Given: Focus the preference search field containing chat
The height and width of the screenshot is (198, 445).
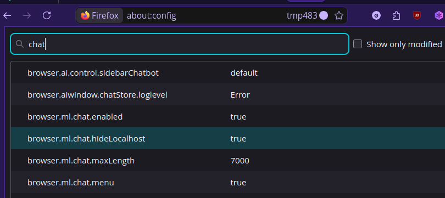Looking at the screenshot, I should point(179,44).
